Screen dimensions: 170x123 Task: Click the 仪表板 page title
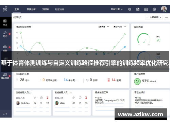tap(17, 17)
